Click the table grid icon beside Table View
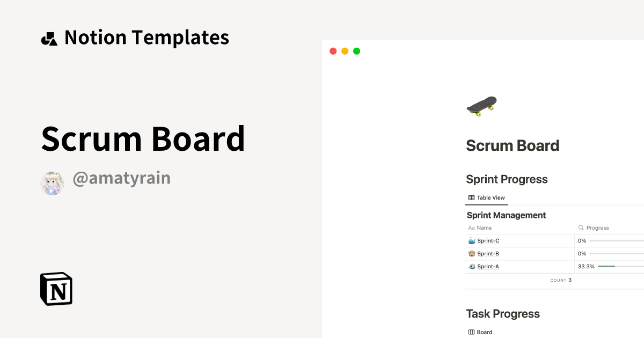The width and height of the screenshot is (644, 338). point(471,197)
